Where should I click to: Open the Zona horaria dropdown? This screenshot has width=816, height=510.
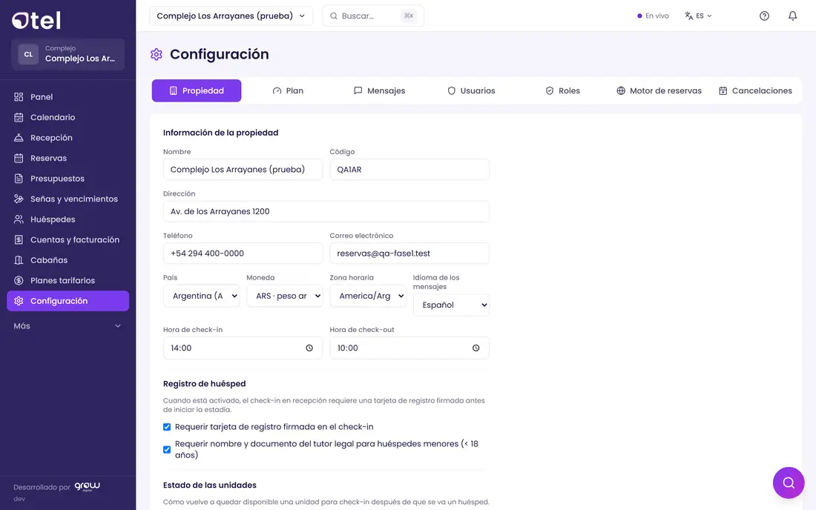pos(368,296)
